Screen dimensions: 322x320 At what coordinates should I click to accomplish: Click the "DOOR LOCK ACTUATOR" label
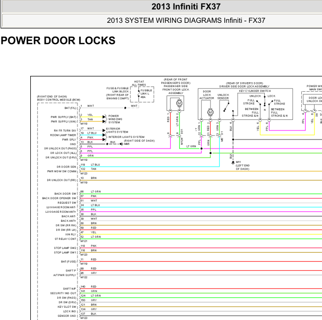[x=206, y=95]
